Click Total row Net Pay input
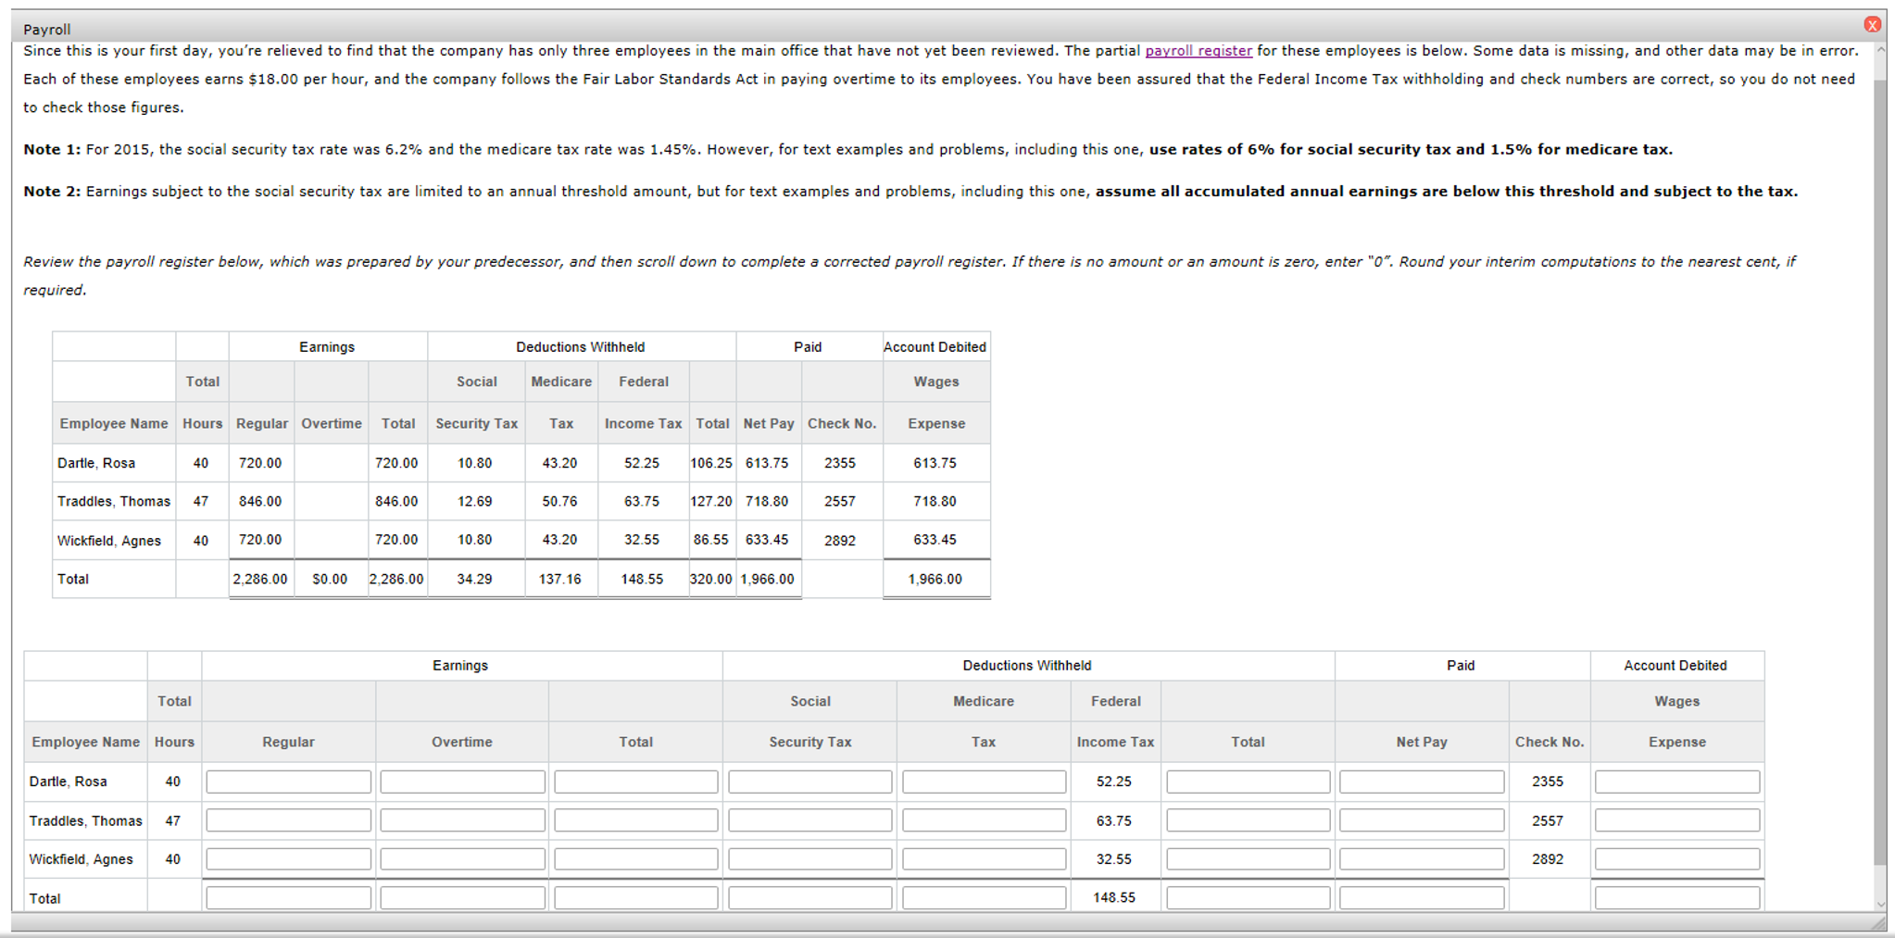Viewport: 1895px width, 938px height. click(x=1422, y=898)
